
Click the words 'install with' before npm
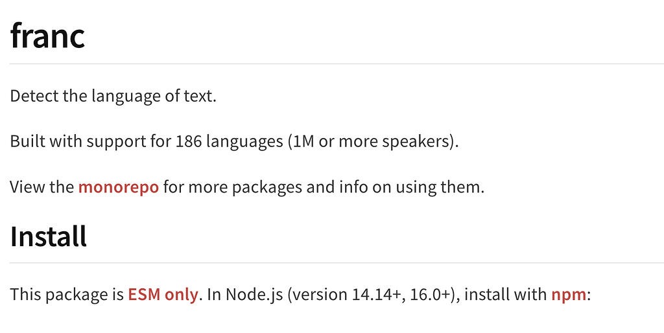pyautogui.click(x=506, y=295)
